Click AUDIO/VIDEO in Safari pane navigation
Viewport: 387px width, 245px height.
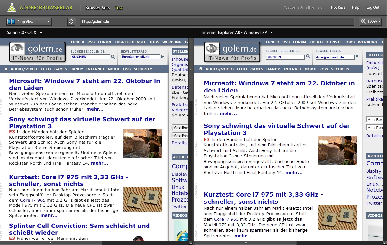tap(24, 69)
